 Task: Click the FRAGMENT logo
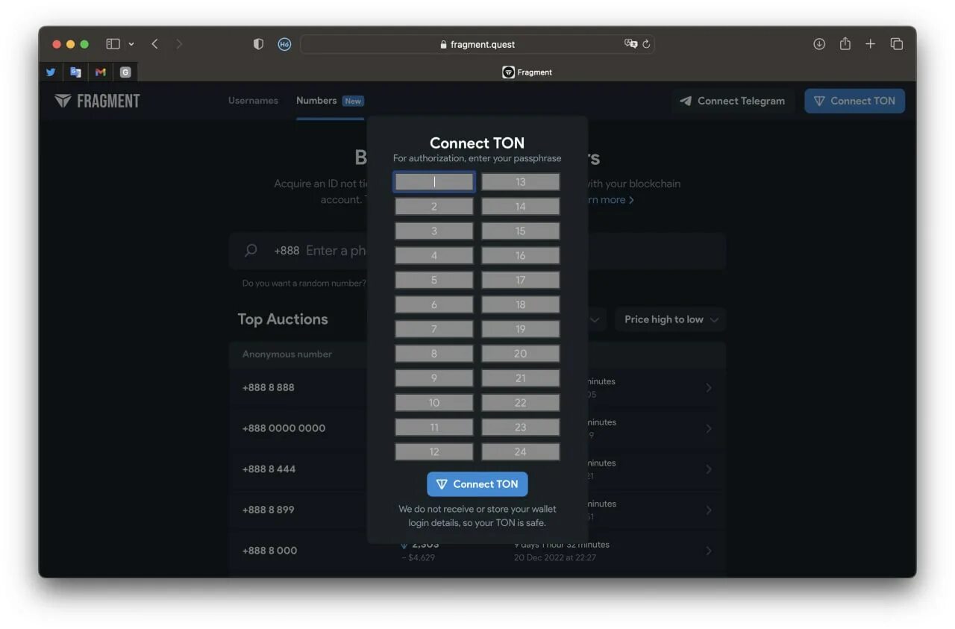(97, 101)
